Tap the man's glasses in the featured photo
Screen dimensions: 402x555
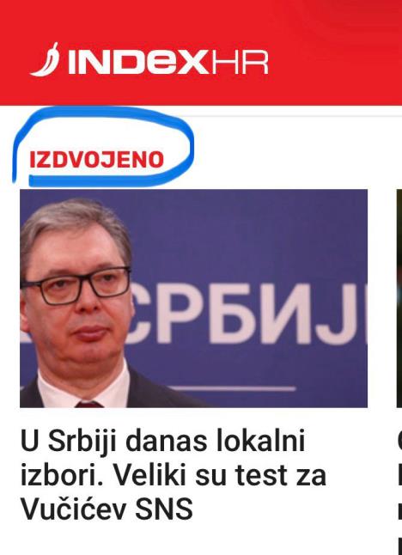tap(76, 284)
